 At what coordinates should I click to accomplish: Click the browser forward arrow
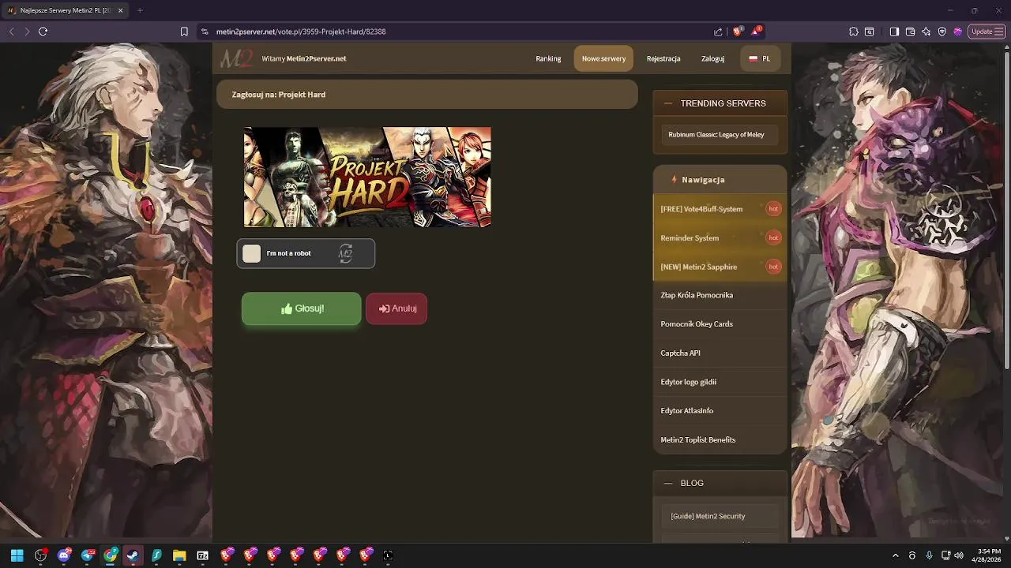coord(27,32)
